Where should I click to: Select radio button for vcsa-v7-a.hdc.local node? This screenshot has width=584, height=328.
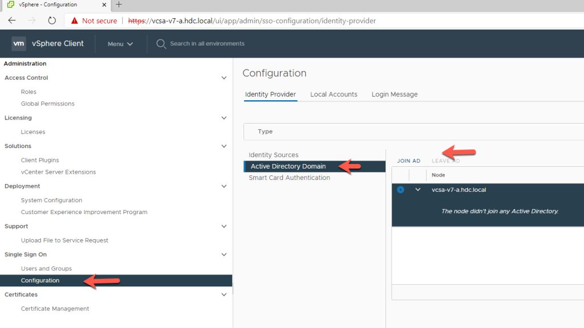(400, 190)
